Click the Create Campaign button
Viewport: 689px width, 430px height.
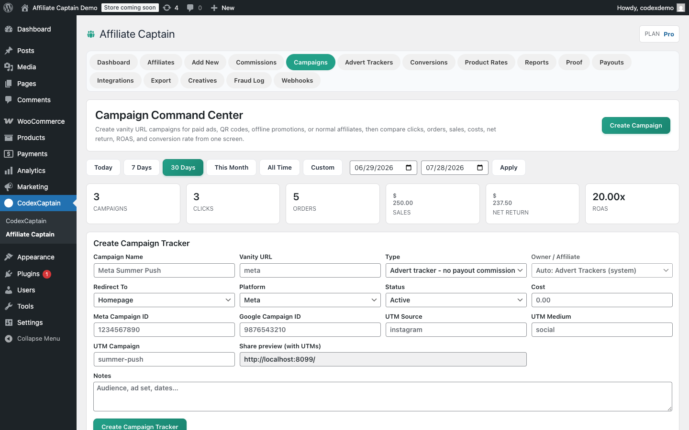636,125
